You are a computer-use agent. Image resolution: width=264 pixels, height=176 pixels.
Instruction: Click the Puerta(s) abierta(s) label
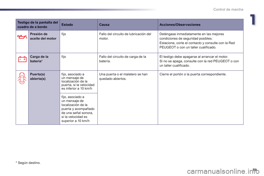(38, 76)
